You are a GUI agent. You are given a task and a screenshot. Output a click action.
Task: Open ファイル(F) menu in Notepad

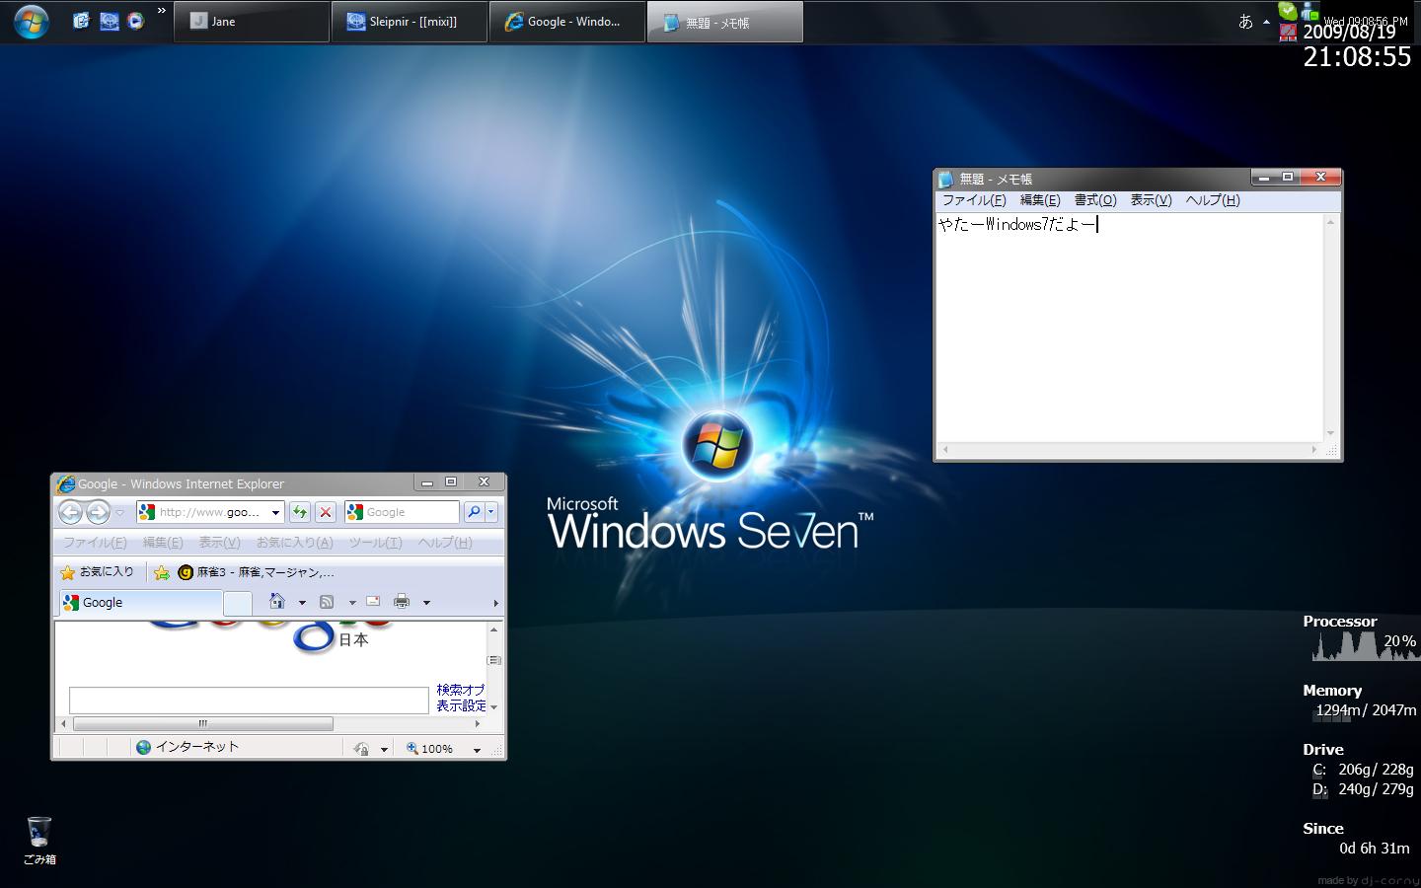[x=974, y=200]
